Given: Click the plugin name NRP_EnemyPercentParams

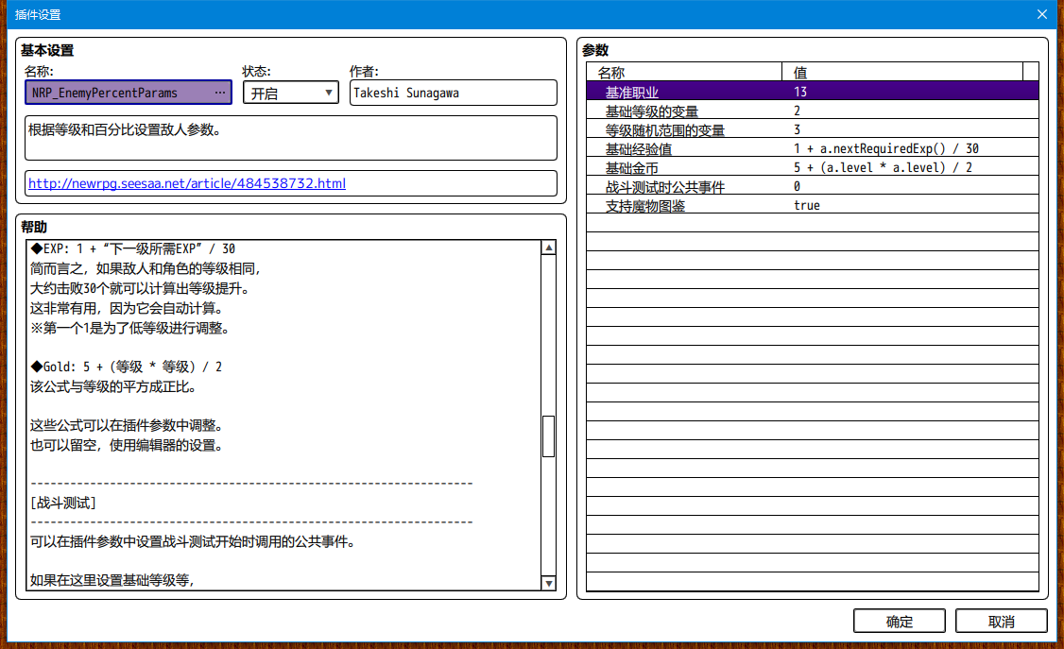Looking at the screenshot, I should click(x=105, y=93).
